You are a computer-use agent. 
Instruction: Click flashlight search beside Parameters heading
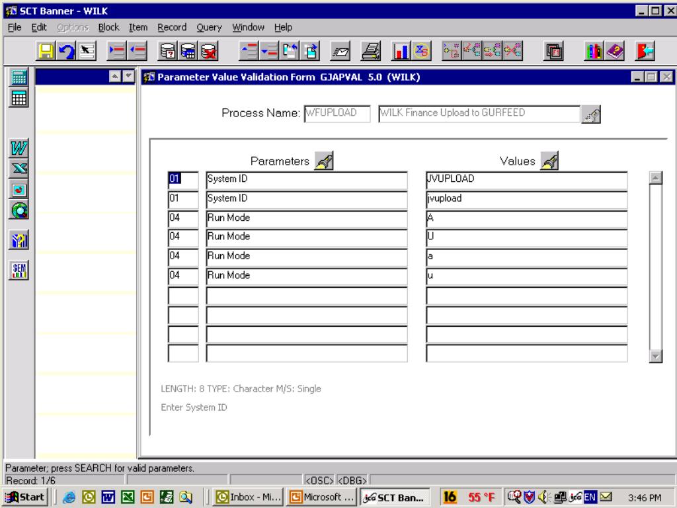point(324,161)
